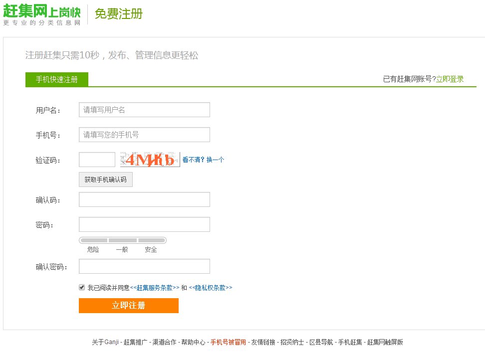Click the 手机号 phone number input field
485x358 pixels.
coord(144,134)
